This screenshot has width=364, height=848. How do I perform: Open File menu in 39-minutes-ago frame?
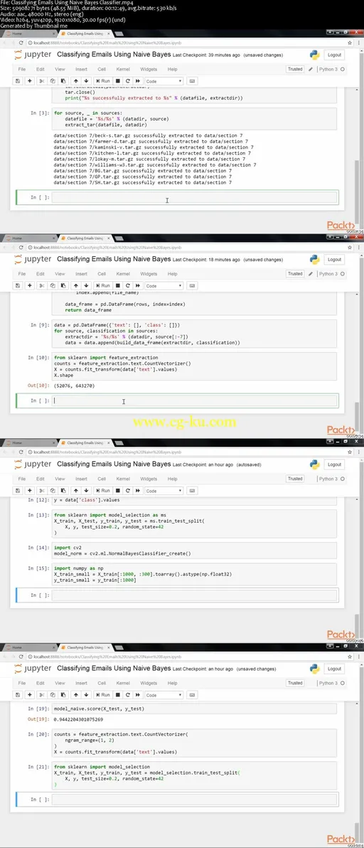coord(21,69)
